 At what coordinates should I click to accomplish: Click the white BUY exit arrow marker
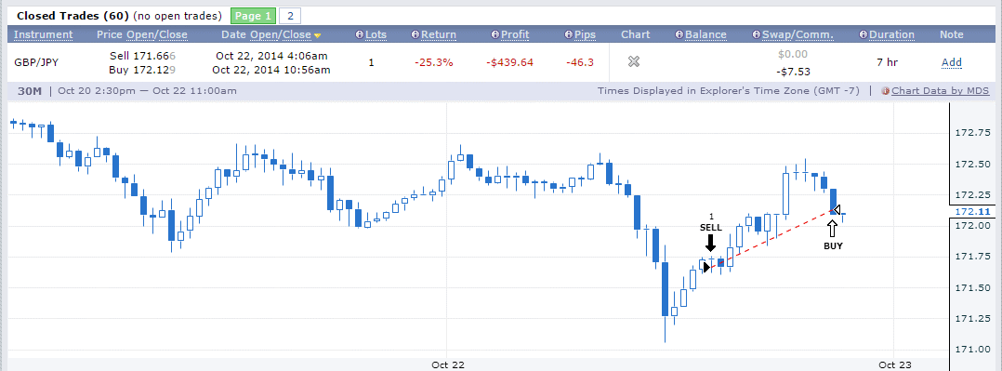(x=833, y=229)
